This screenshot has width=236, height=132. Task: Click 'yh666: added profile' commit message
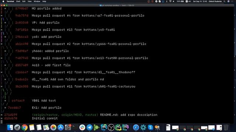tap(50, 51)
